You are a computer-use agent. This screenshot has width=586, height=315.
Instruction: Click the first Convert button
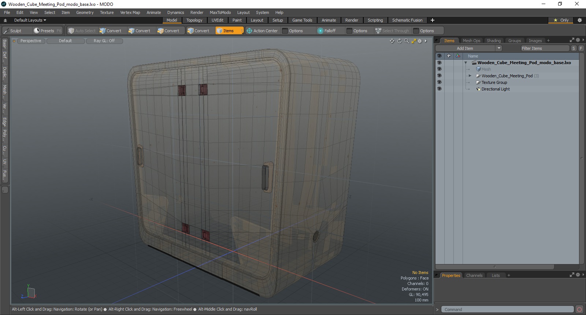coord(111,31)
